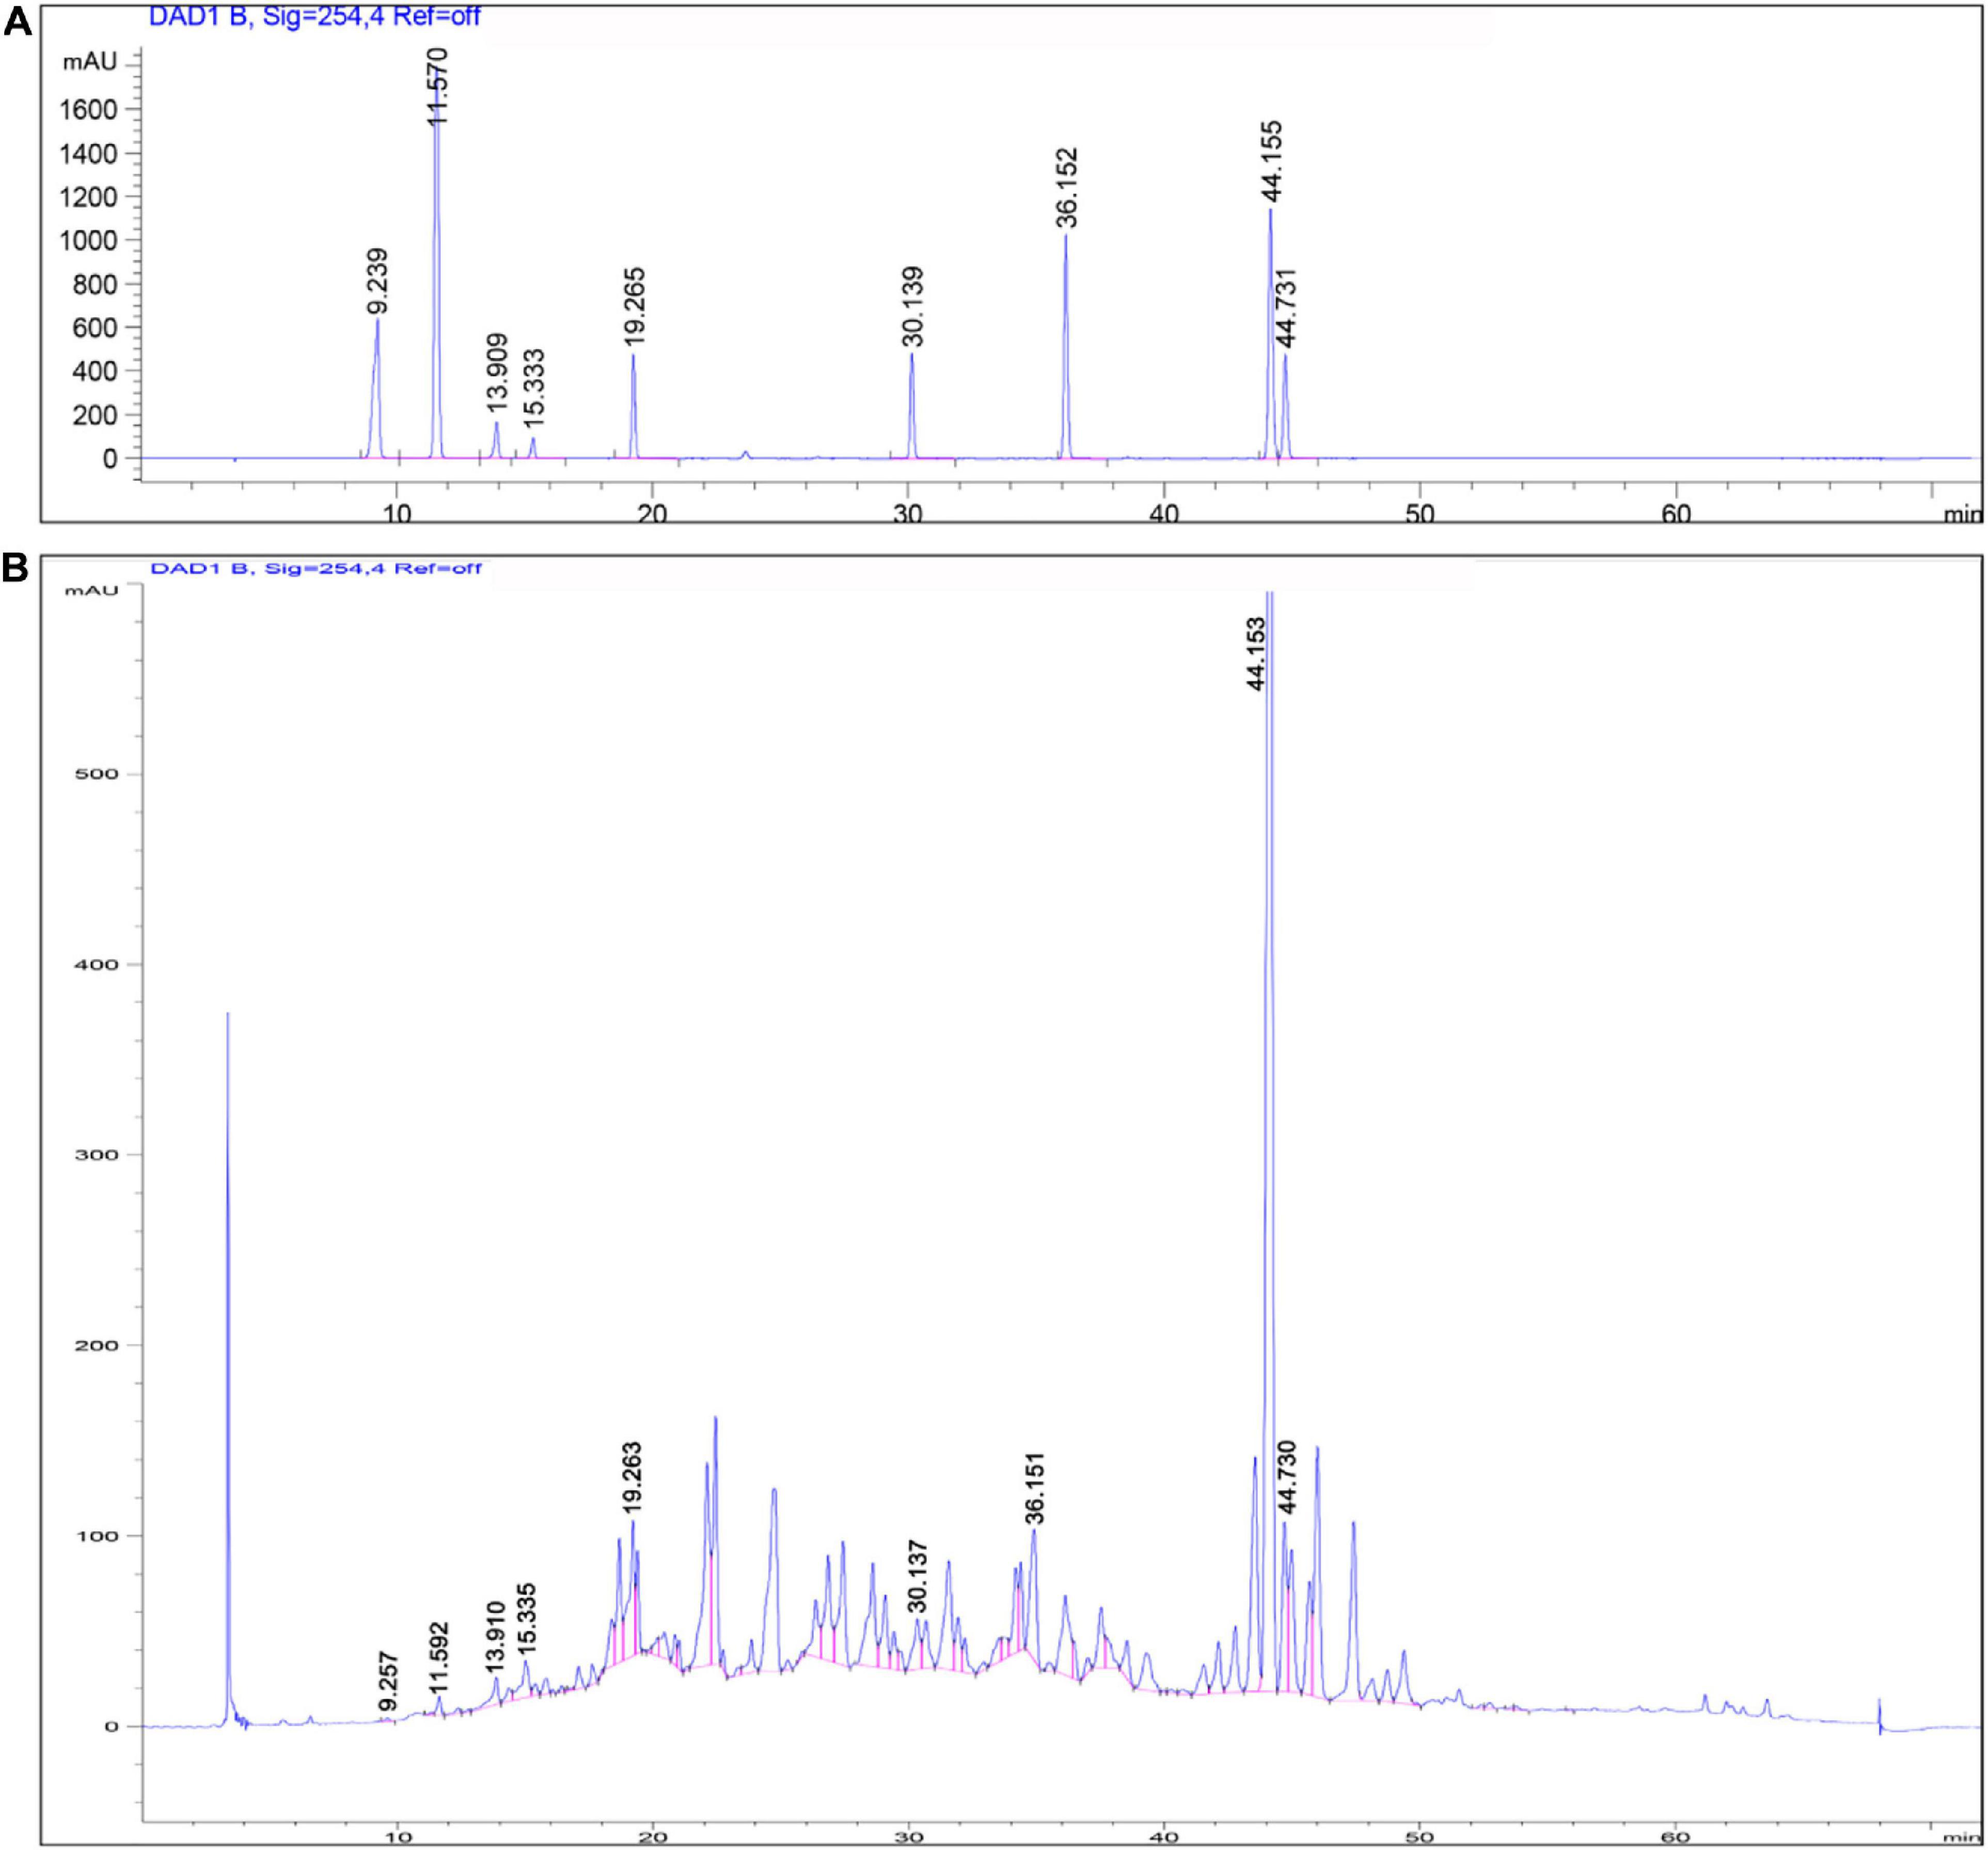Click the bold panel letter B
The image size is (1988, 1850).
16,568
